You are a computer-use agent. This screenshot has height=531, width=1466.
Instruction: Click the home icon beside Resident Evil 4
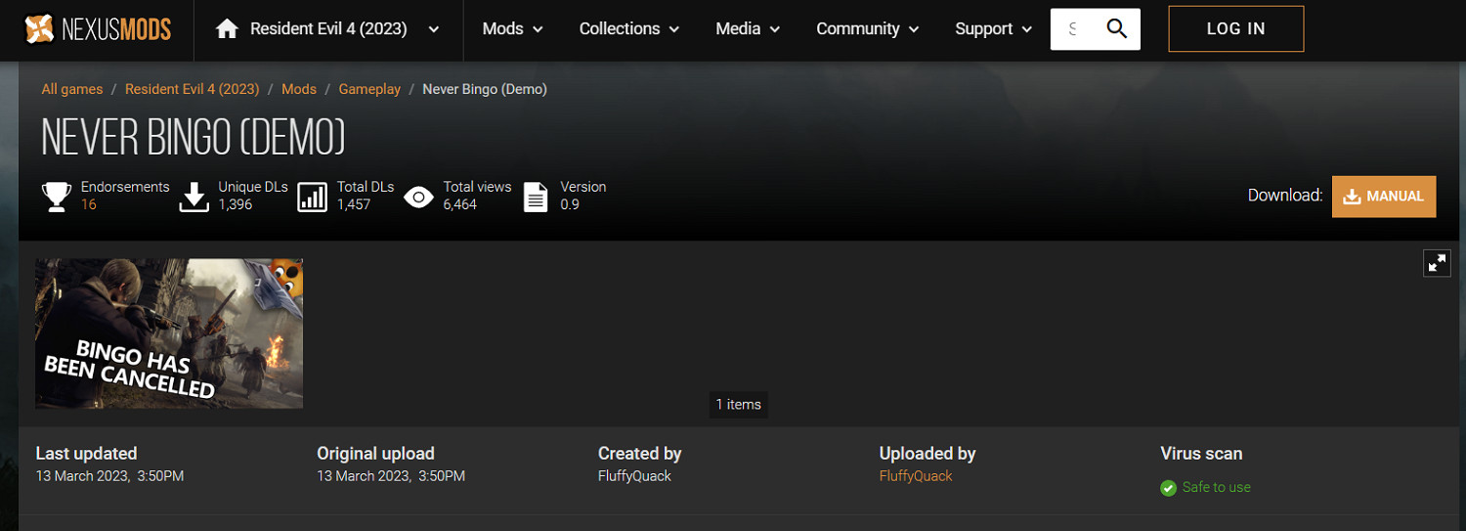pyautogui.click(x=227, y=29)
